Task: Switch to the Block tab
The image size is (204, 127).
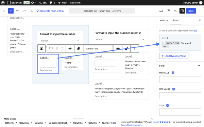Action: click(x=176, y=20)
